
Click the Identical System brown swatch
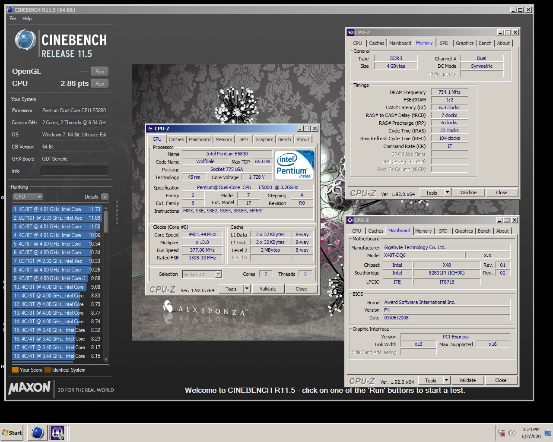[48, 370]
